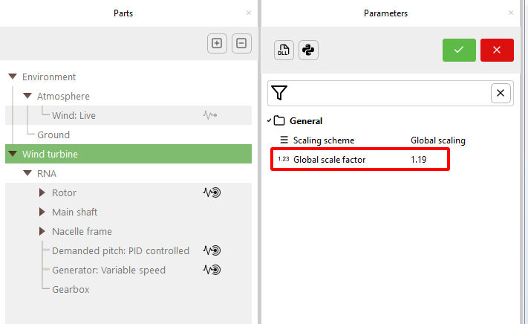The height and width of the screenshot is (324, 528).
Task: Open the Scaling scheme dropdown value
Action: [x=438, y=140]
